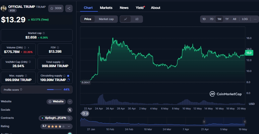The image size is (259, 134).
Task: Click the Market cap info icon
Action: pyautogui.click(x=44, y=33)
